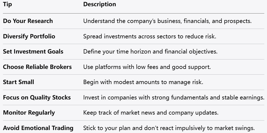Click the Avoid Emotional Trading tip

38,128
